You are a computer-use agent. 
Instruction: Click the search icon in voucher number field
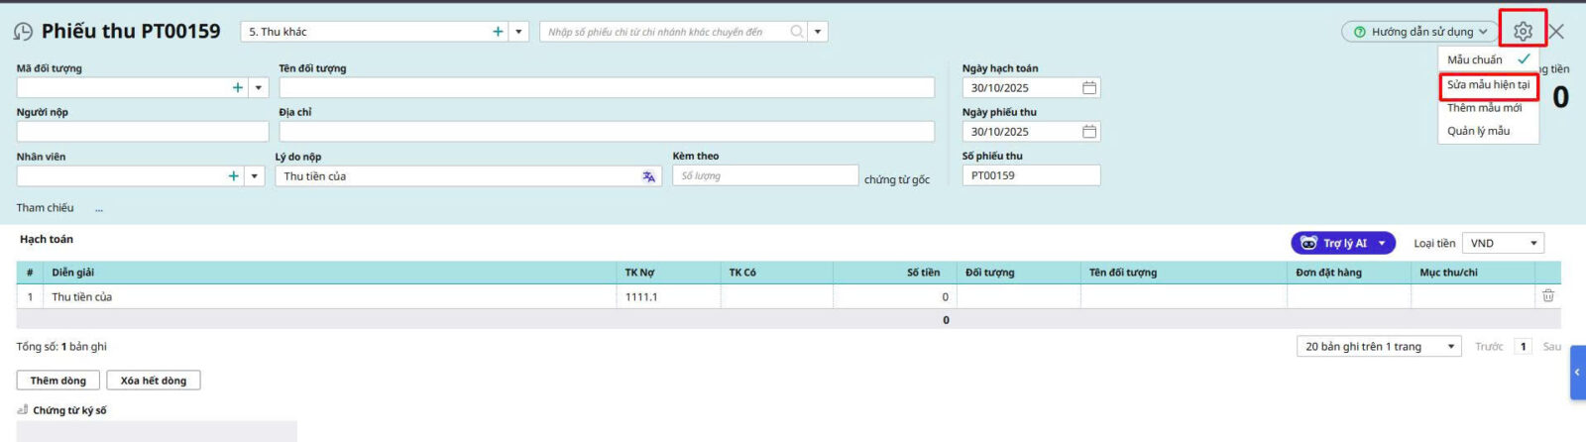coord(796,32)
